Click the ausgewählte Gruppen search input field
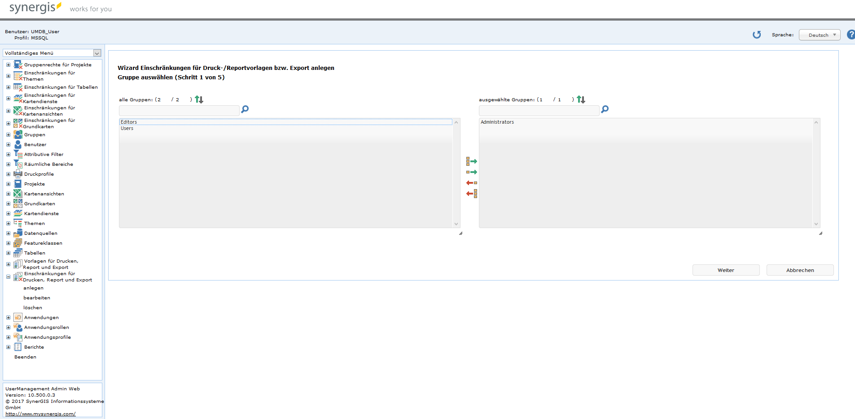Viewport: 855px width, 419px height. (539, 110)
